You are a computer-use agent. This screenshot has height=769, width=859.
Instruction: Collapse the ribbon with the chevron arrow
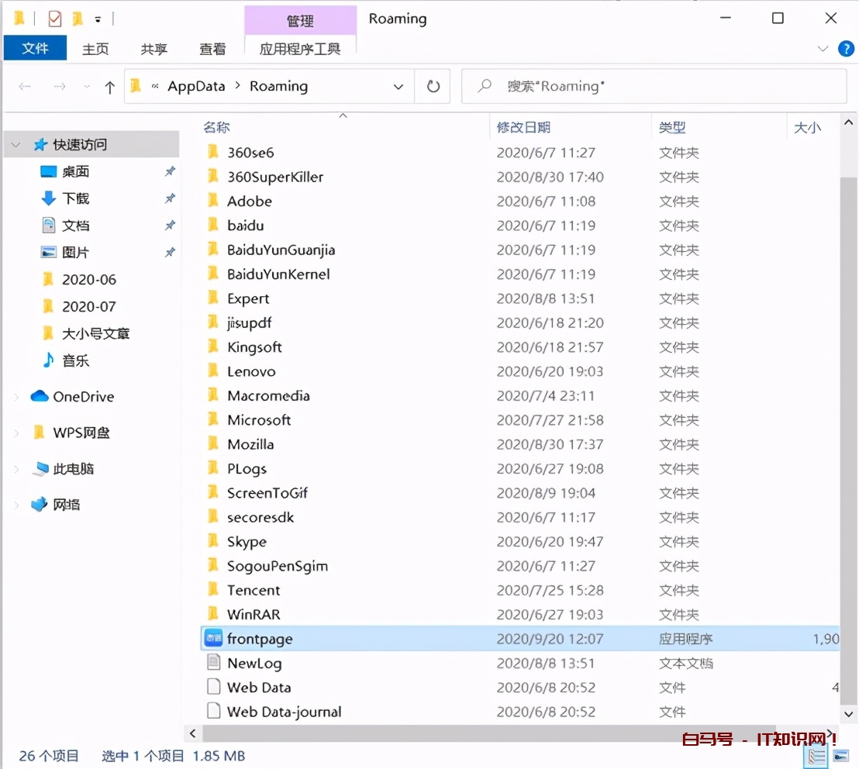coord(825,48)
